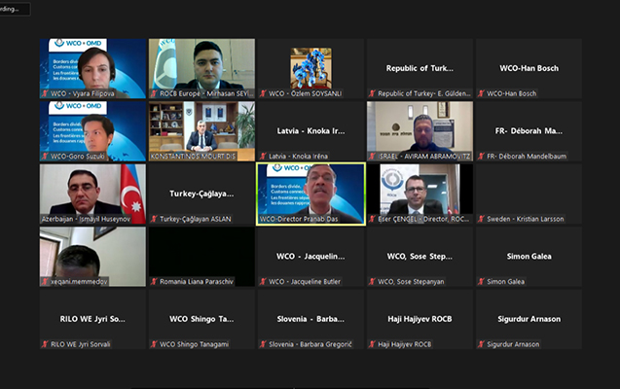
Task: Click the "WCO-Director Pranab Das" name label
Action: point(299,219)
